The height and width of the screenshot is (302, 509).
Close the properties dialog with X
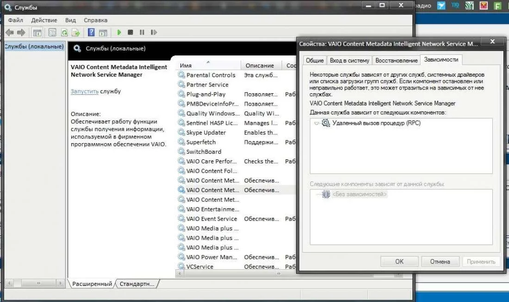pos(492,42)
